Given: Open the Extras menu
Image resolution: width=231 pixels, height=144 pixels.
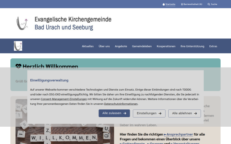Looking at the screenshot, I should (x=213, y=46).
